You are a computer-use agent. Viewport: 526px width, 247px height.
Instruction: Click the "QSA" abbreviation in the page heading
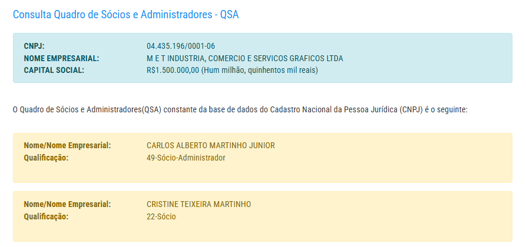229,15
